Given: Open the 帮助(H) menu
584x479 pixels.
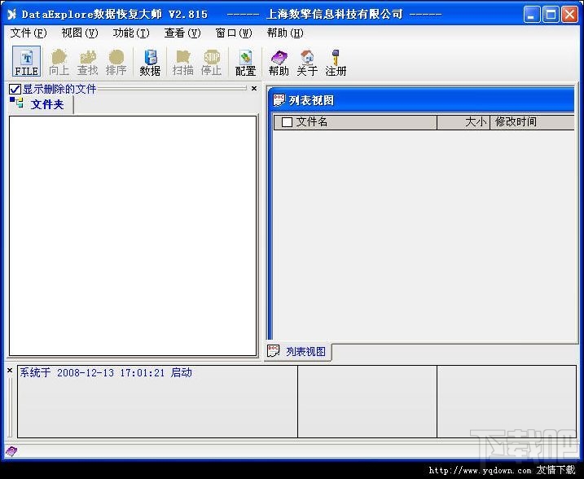Looking at the screenshot, I should pos(285,33).
